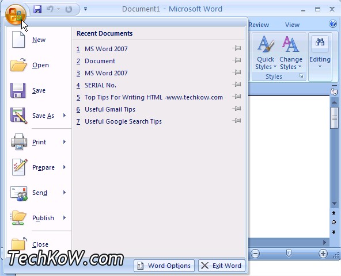Click the vertical scrollbar down arrow
The width and height of the screenshot is (341, 276).
(334, 204)
